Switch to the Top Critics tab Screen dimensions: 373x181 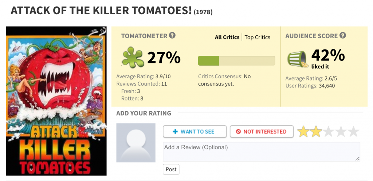(258, 37)
